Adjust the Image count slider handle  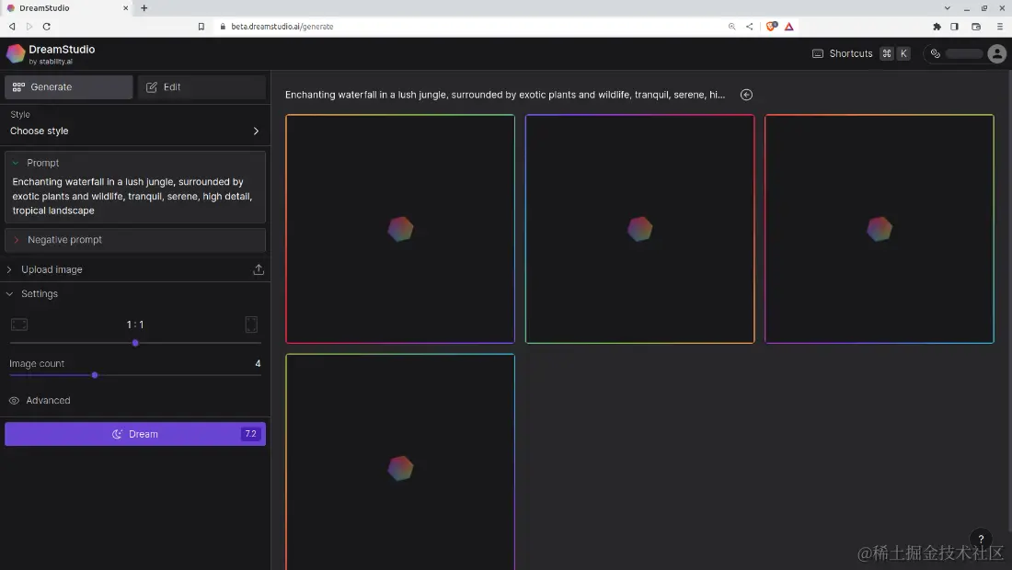(x=95, y=375)
